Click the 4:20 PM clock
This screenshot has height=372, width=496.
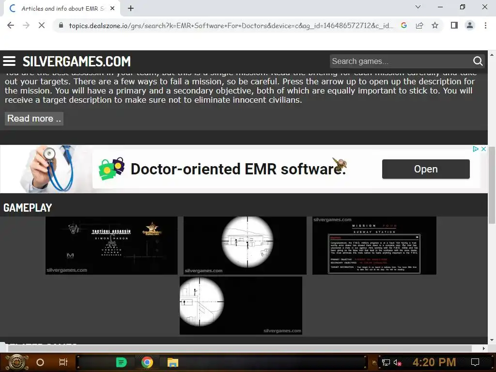click(x=434, y=362)
